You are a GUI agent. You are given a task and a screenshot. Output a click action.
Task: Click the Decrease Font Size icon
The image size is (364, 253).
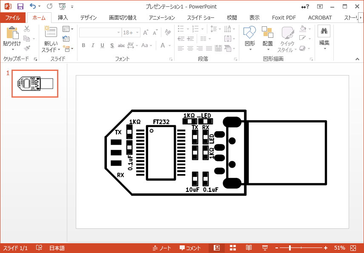point(155,32)
